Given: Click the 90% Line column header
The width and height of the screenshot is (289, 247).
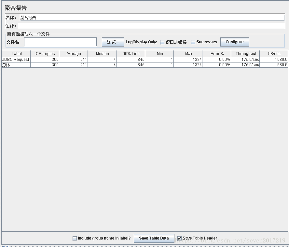Looking at the screenshot, I should (131, 54).
